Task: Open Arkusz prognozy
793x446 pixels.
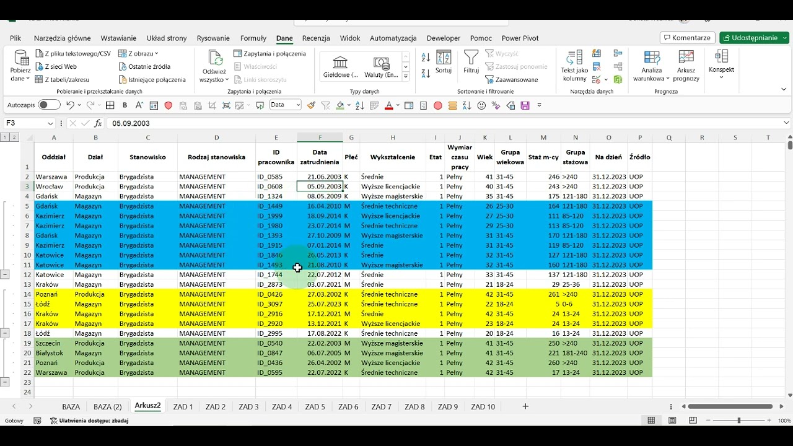Action: [x=686, y=66]
